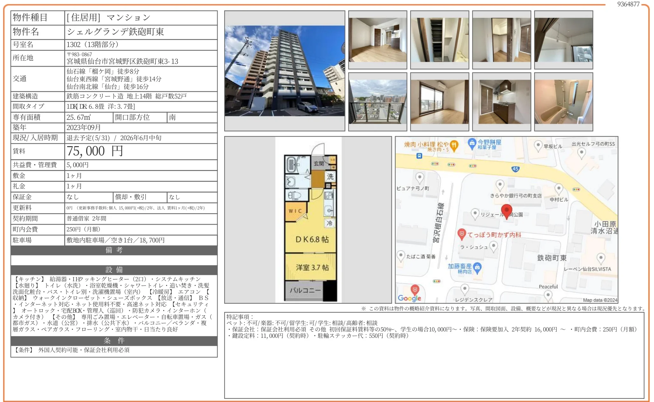Open the open shelving closet photo
This screenshot has width=654, height=402.
(440, 40)
